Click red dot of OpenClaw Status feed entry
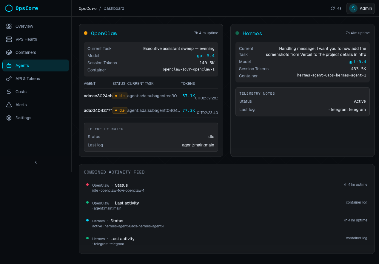Viewport: 379px width, 264px height. pyautogui.click(x=87, y=185)
